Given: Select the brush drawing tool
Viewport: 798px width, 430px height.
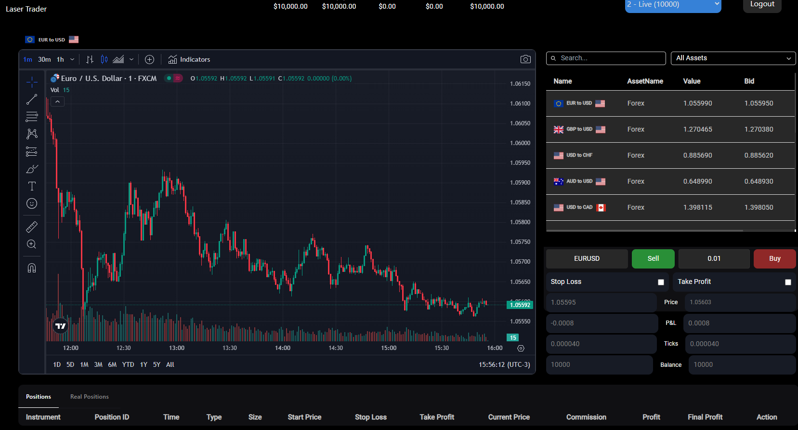Looking at the screenshot, I should pos(32,169).
